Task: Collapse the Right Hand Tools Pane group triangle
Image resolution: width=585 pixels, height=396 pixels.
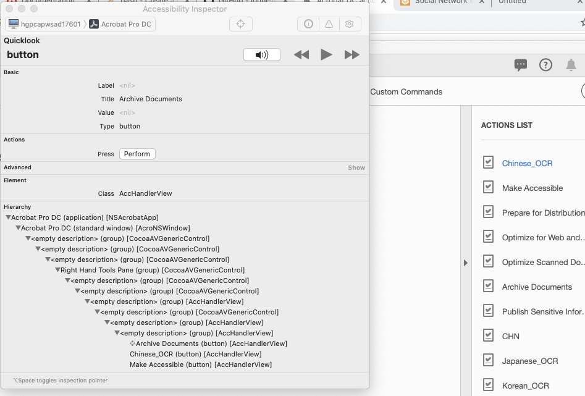Action: coord(57,270)
